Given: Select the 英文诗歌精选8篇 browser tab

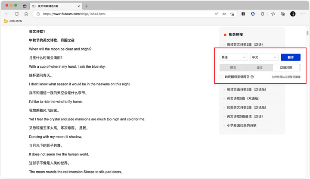Looking at the screenshot, I should coord(55,6).
